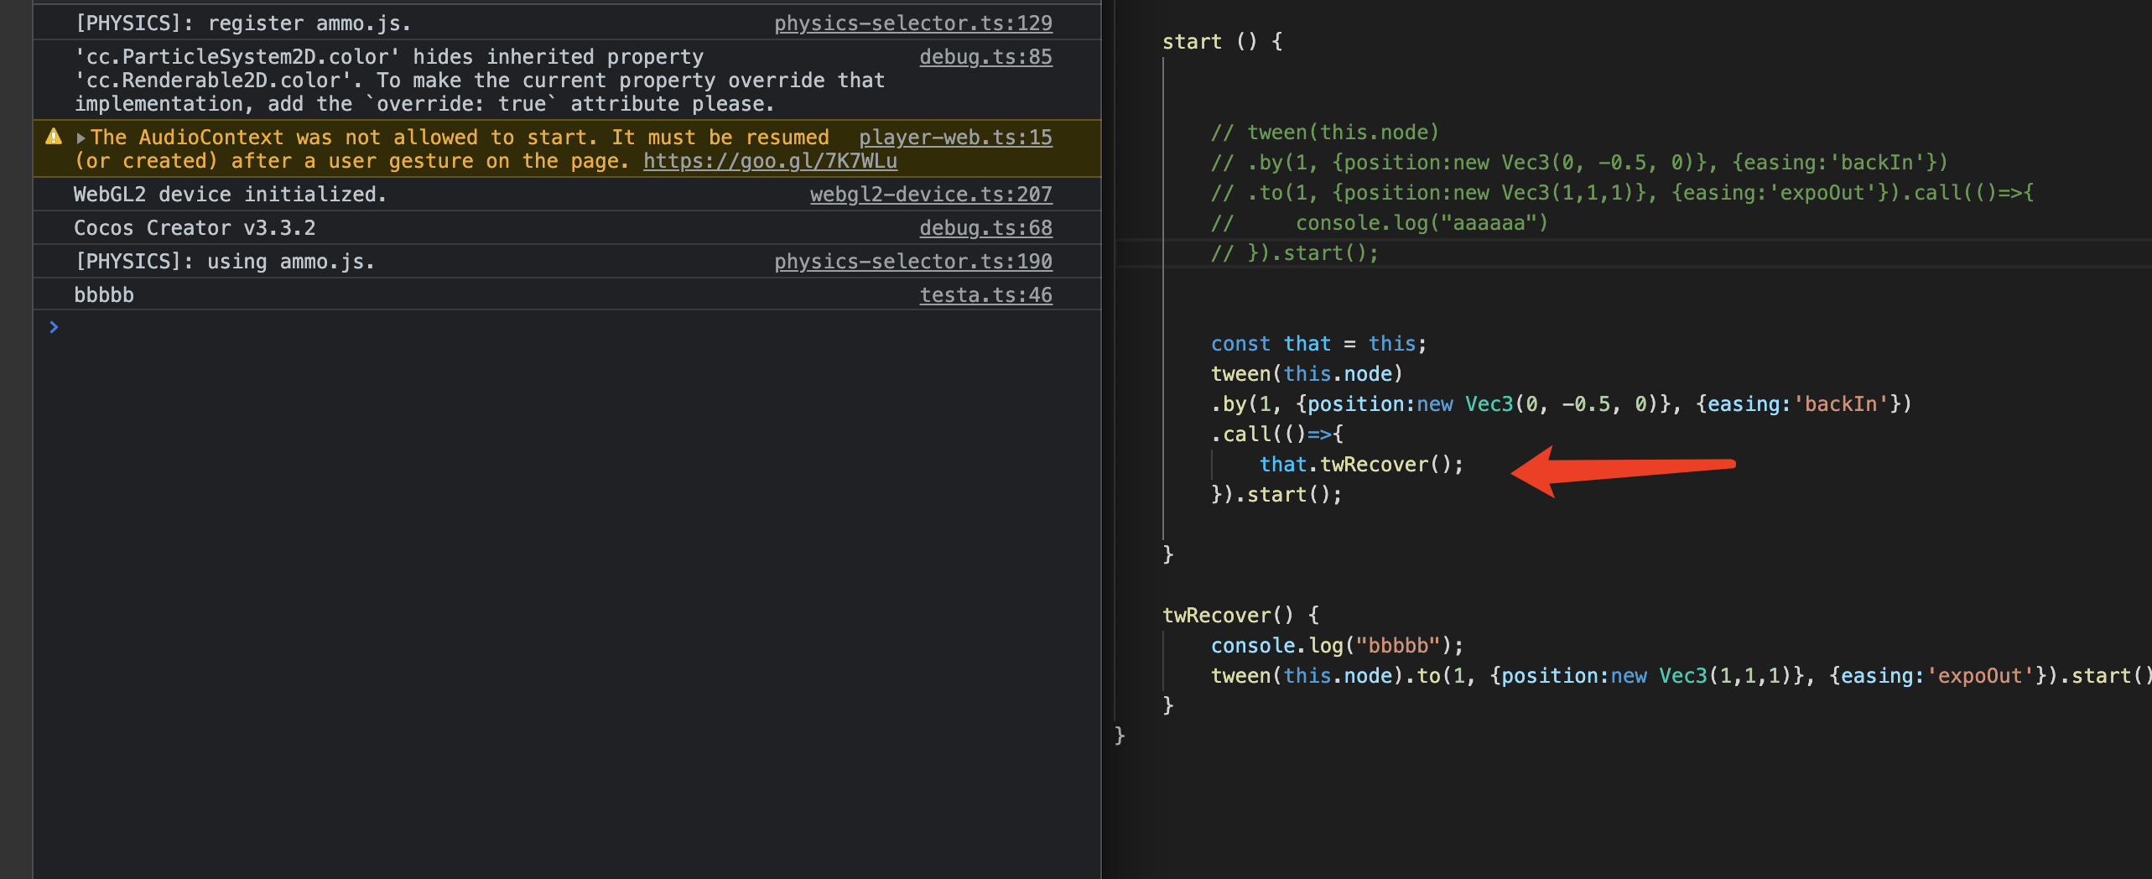Open the physics-selector.ts:129 source link

(x=912, y=23)
